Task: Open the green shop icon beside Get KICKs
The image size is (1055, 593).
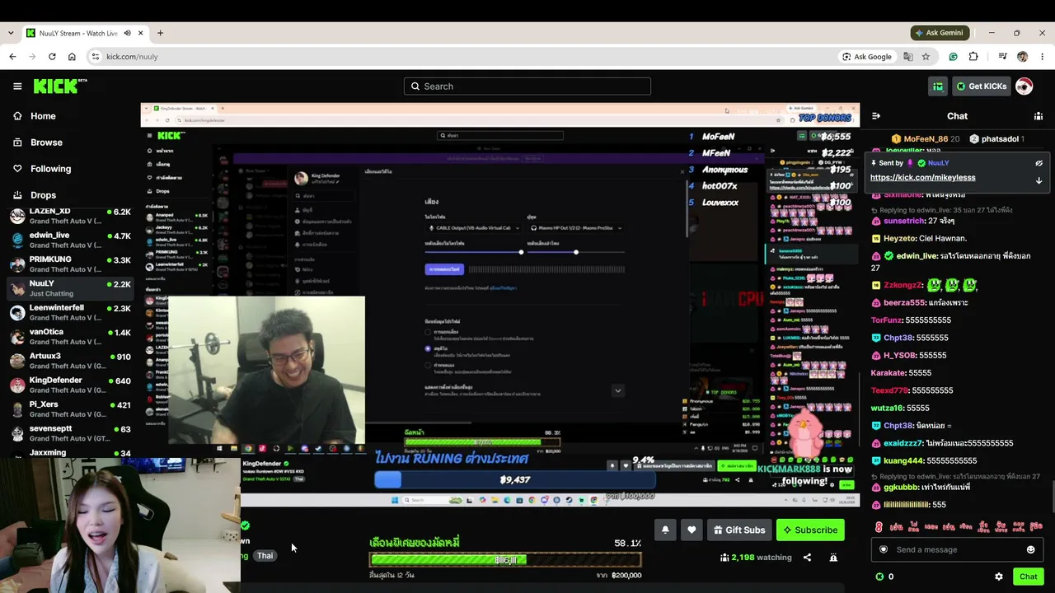Action: click(938, 86)
